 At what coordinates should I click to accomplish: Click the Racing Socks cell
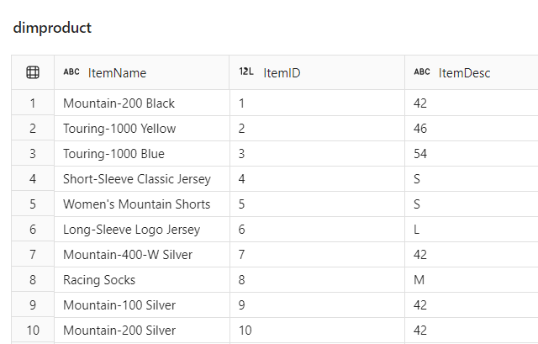click(x=142, y=280)
